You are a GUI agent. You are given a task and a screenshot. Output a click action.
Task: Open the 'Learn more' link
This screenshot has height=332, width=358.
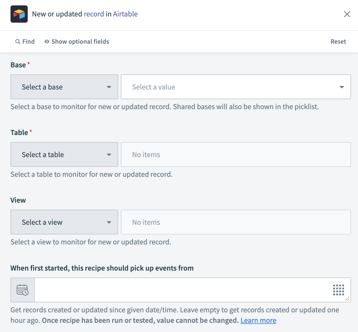pos(258,320)
